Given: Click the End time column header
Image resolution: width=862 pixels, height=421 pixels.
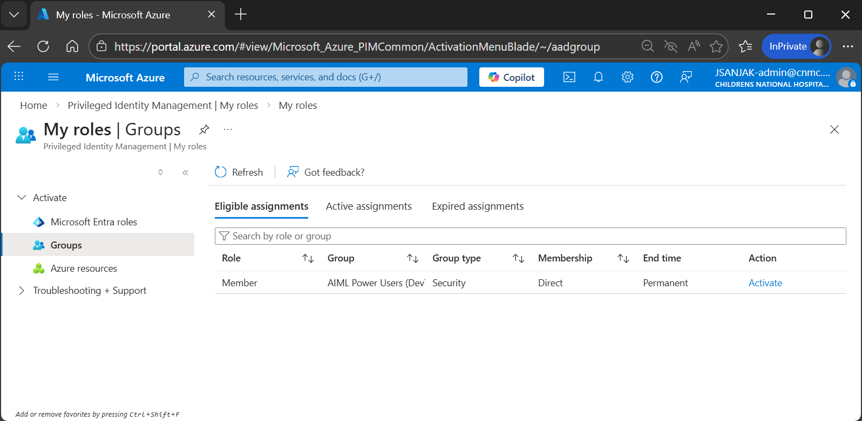Looking at the screenshot, I should pos(662,258).
